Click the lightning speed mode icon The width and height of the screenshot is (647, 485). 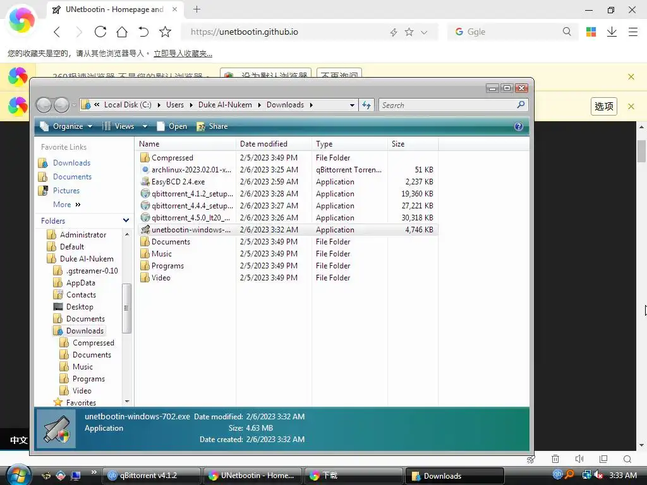click(394, 32)
